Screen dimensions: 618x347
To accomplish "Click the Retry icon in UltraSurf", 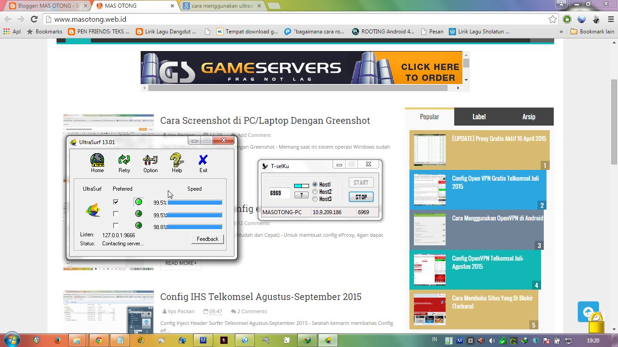I will [124, 160].
